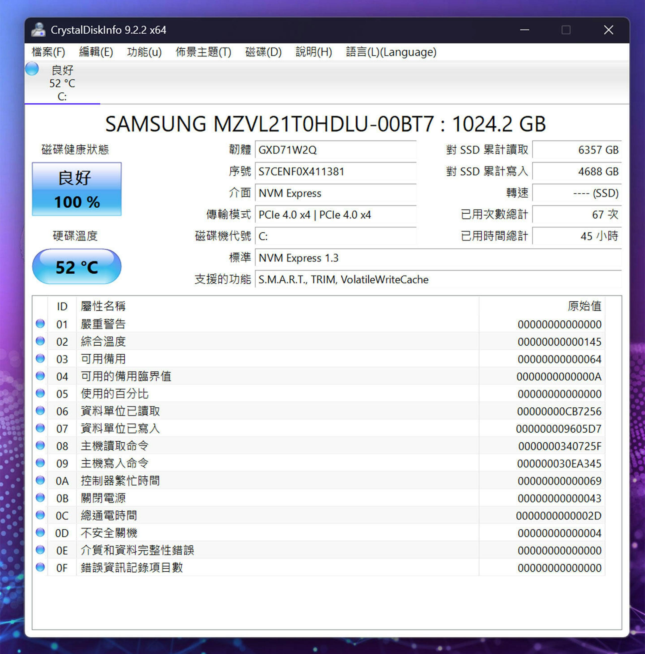
Task: Open the 佈景主題(T) menu
Action: [204, 52]
